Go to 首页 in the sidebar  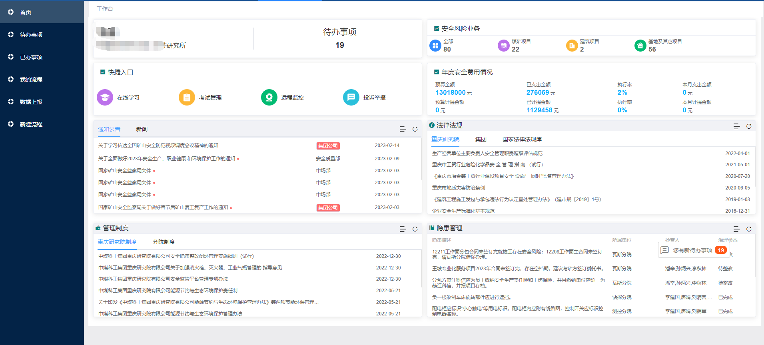tap(42, 12)
